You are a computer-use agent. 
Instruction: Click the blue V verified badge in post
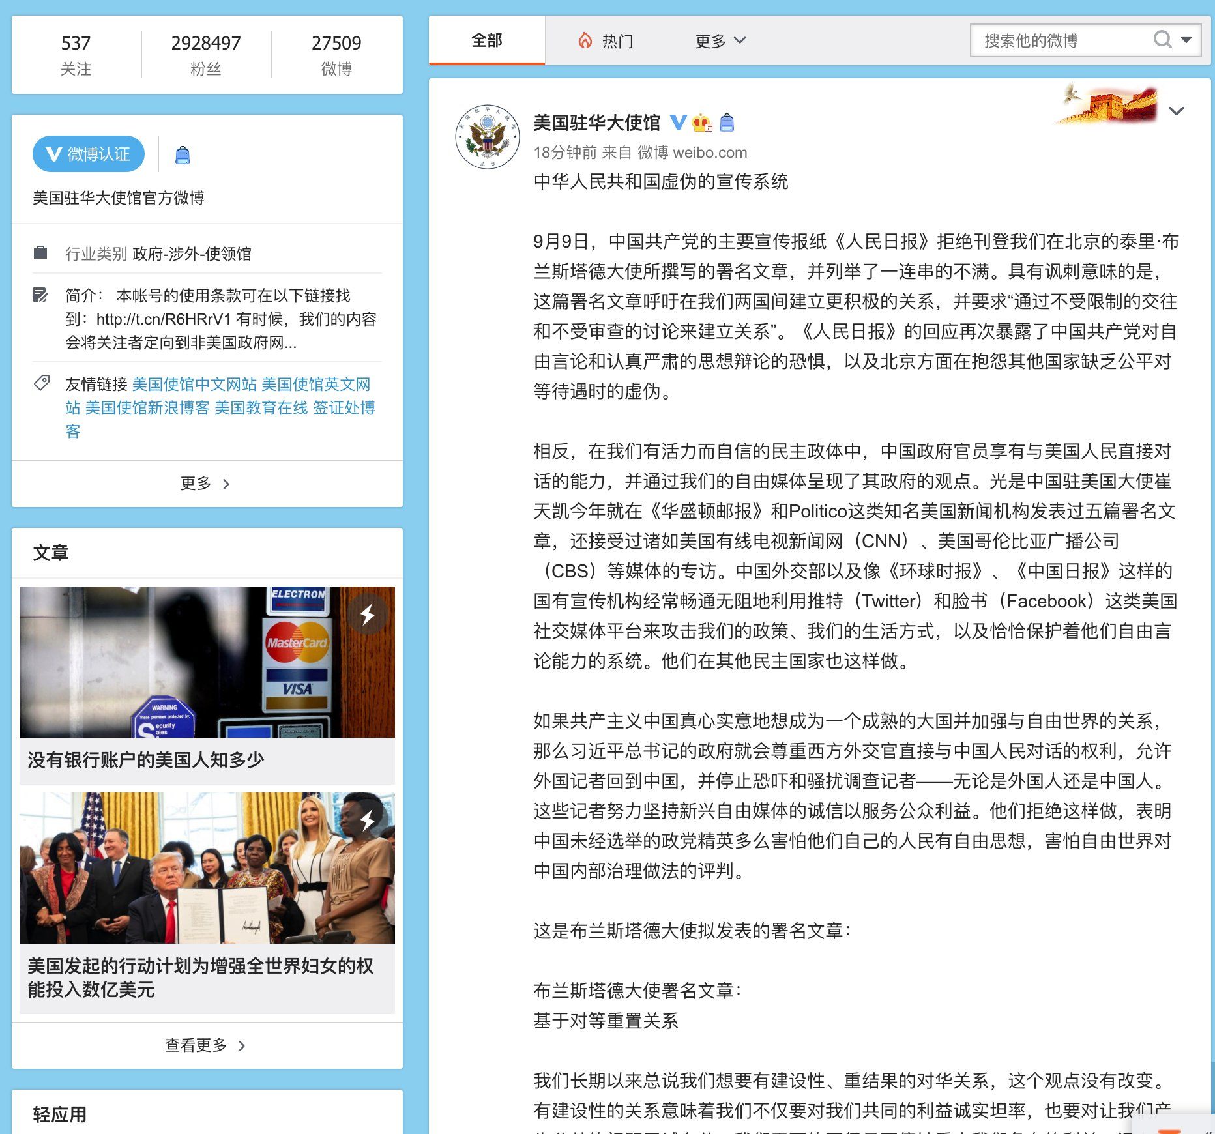pyautogui.click(x=679, y=123)
